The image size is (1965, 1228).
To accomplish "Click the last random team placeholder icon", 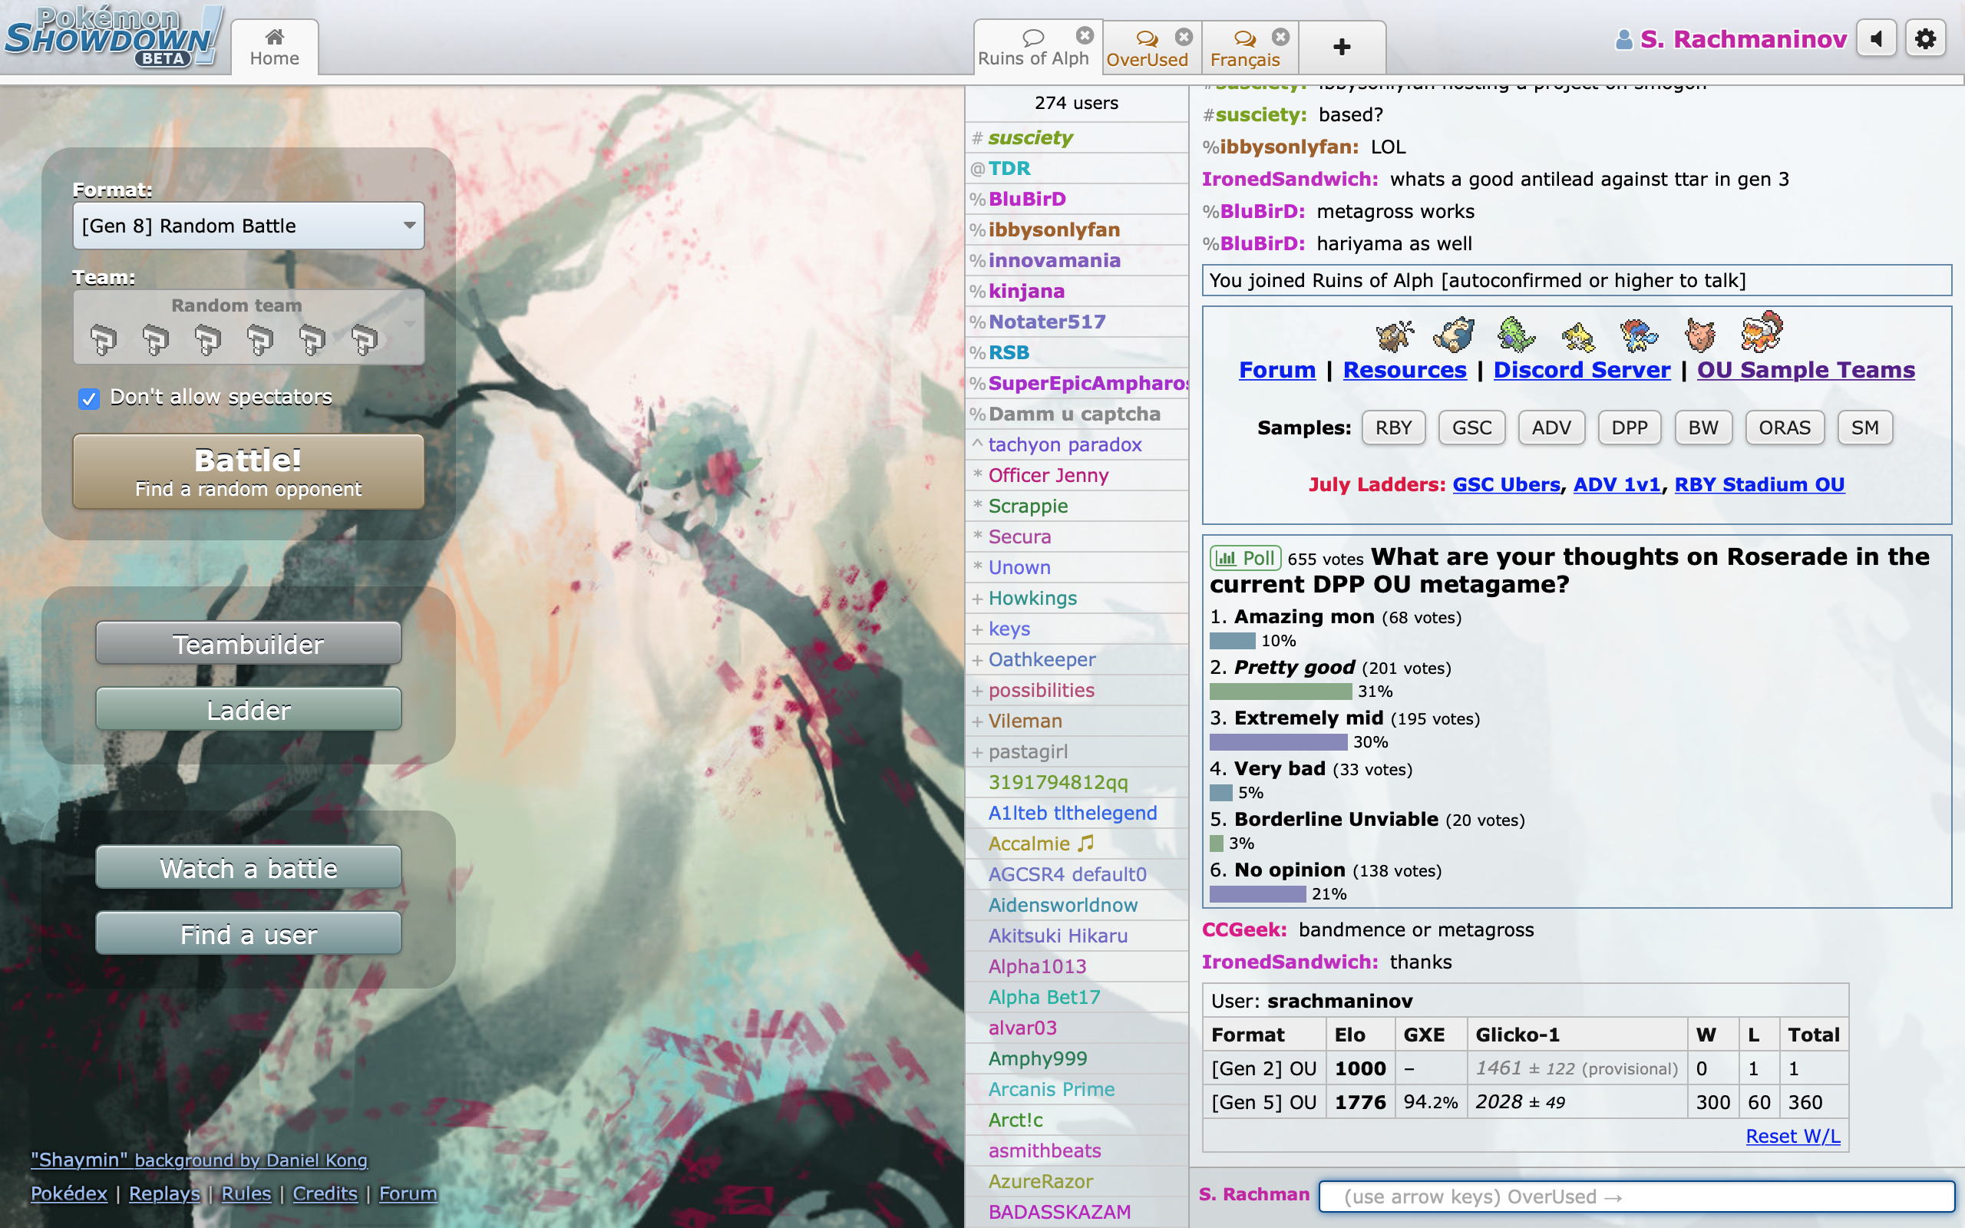I will coord(364,338).
